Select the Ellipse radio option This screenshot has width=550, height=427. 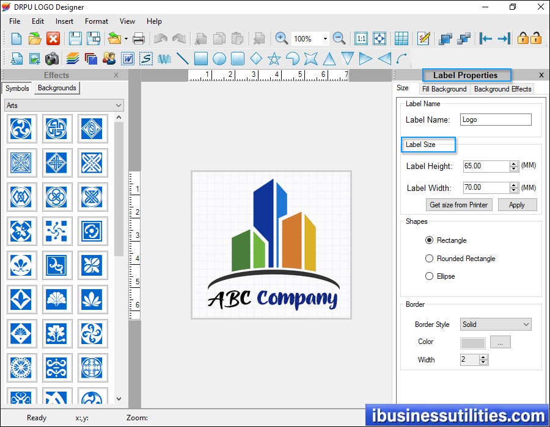pos(430,276)
